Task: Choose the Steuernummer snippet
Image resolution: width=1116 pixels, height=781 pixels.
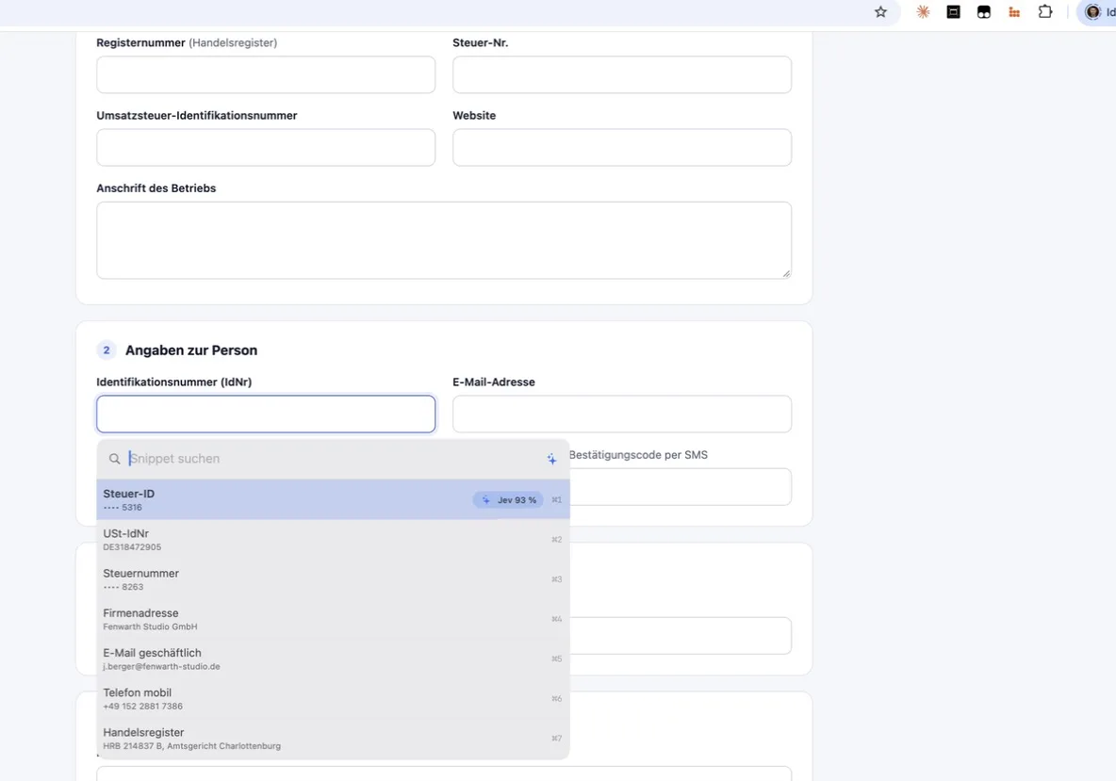Action: pyautogui.click(x=333, y=579)
